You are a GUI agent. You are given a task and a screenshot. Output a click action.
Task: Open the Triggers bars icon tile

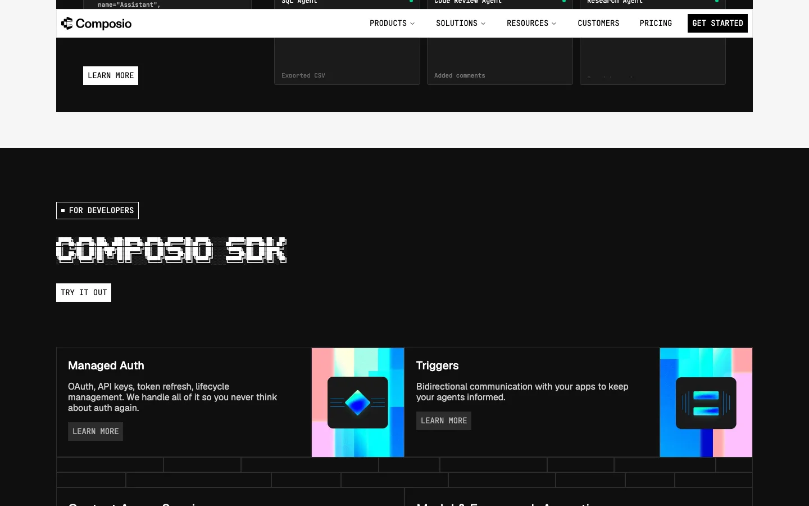tap(706, 403)
